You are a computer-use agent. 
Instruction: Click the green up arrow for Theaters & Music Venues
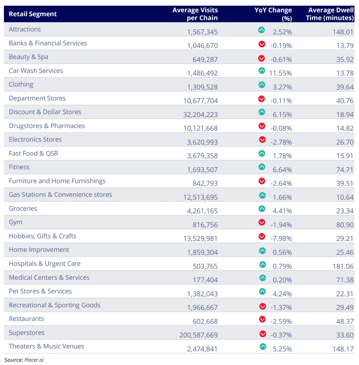coord(263,347)
